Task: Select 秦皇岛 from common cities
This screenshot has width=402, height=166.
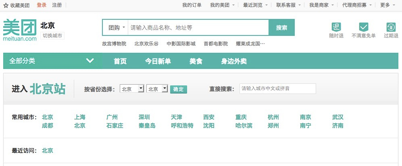Action: coord(147,126)
